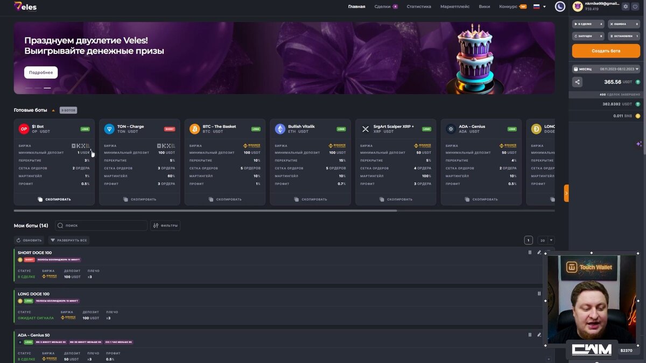The width and height of the screenshot is (646, 363).
Task: Pause the ADA – Genius 50 bot
Action: (530, 334)
